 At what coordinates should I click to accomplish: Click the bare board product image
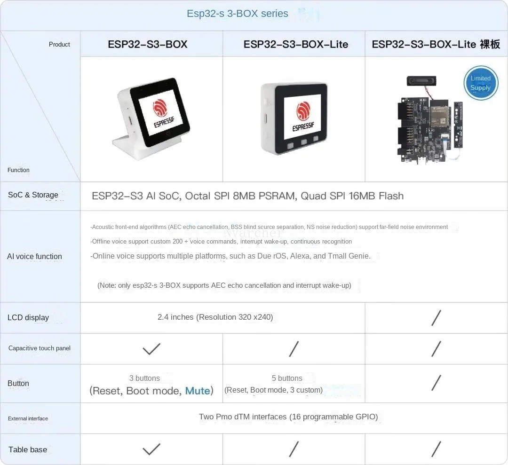(x=430, y=120)
